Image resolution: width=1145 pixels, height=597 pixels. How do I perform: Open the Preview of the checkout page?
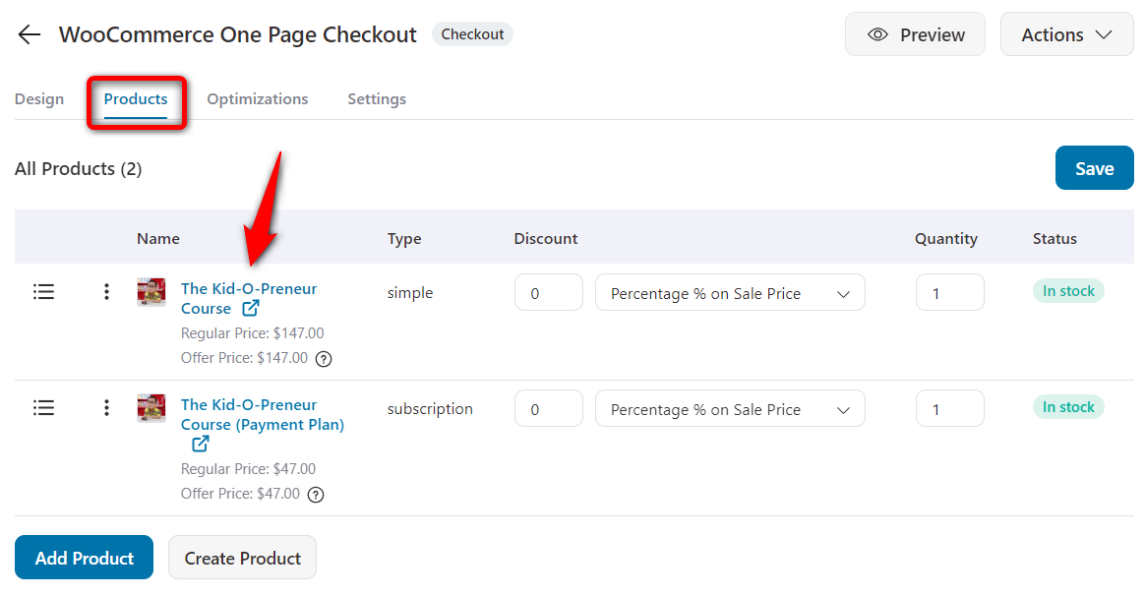click(915, 33)
